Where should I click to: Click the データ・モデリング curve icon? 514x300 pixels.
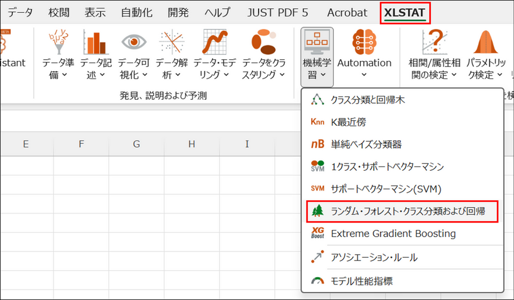[x=214, y=43]
